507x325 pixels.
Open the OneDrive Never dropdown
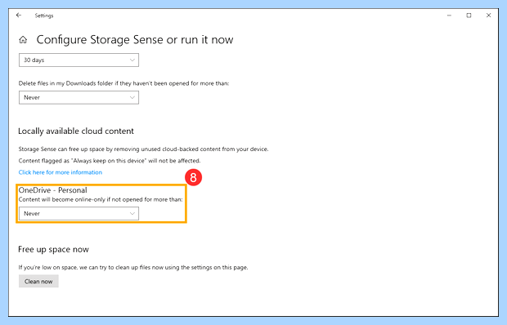point(79,213)
